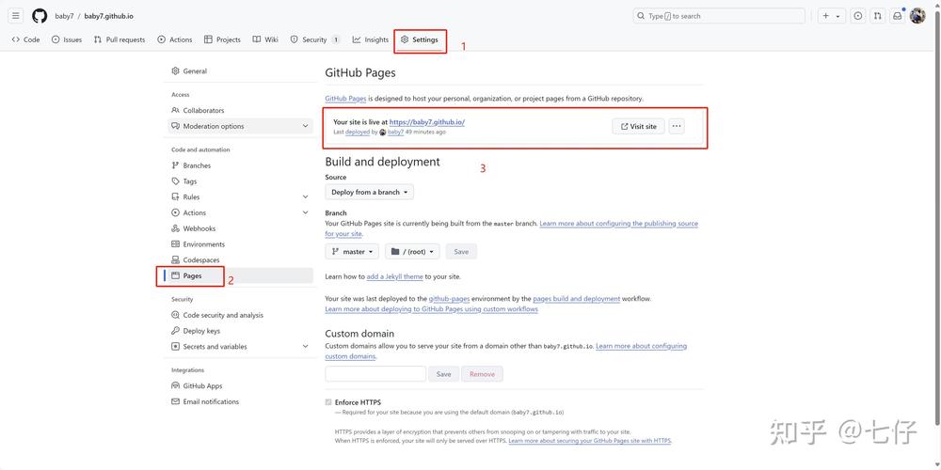This screenshot has width=941, height=470.
Task: Open baby7 deployer profile link
Action: (395, 132)
